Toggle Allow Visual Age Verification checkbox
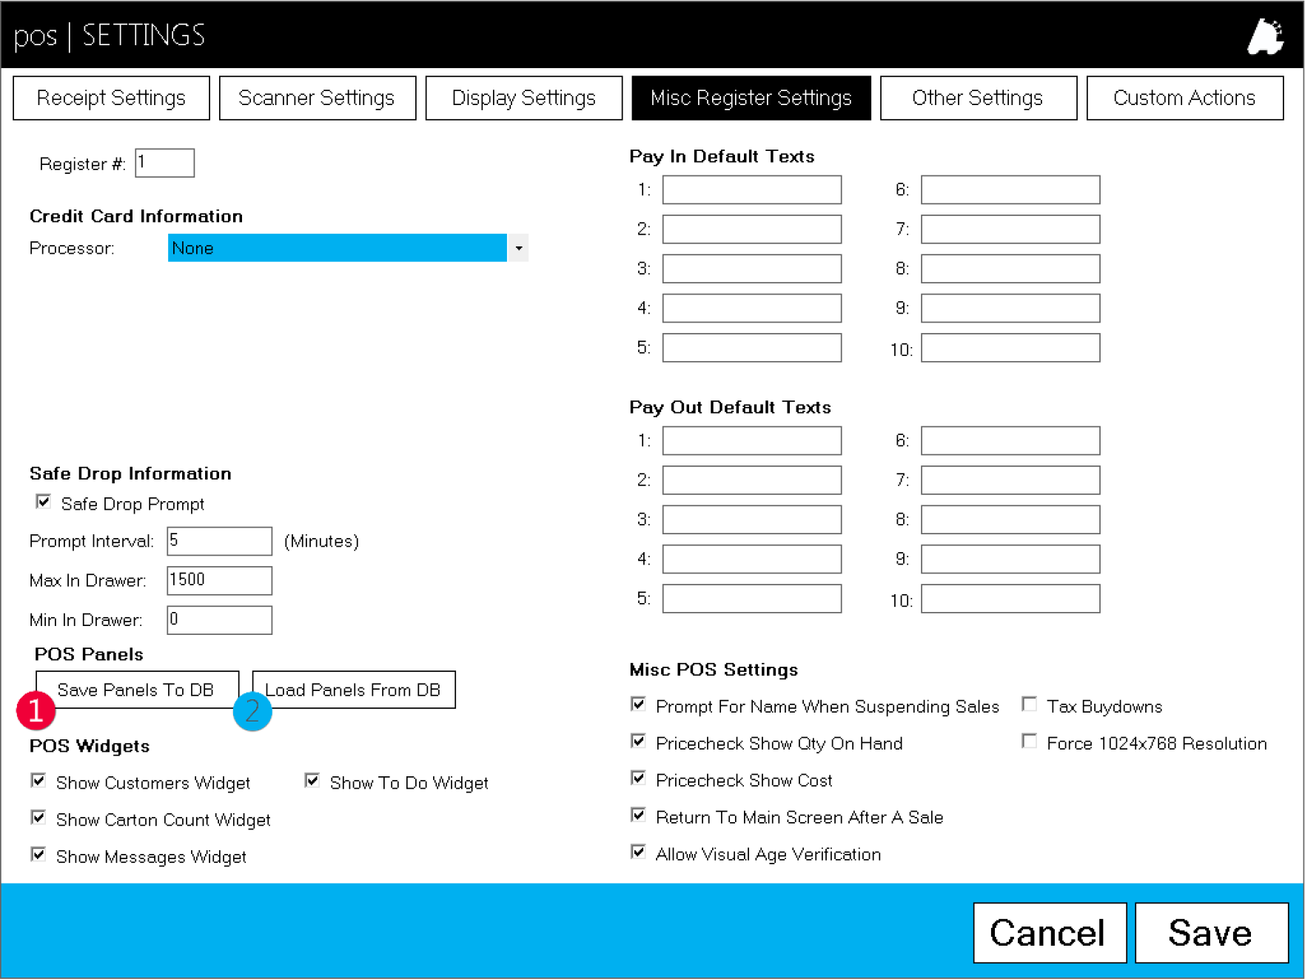The width and height of the screenshot is (1305, 979). 638,852
